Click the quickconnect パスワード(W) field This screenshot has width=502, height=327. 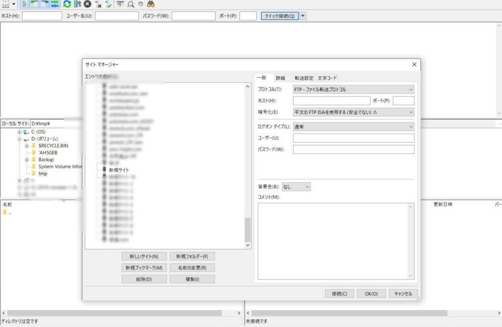(x=193, y=16)
